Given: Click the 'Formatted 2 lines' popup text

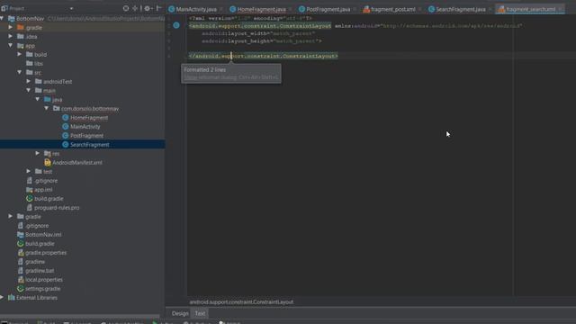Looking at the screenshot, I should tap(205, 70).
